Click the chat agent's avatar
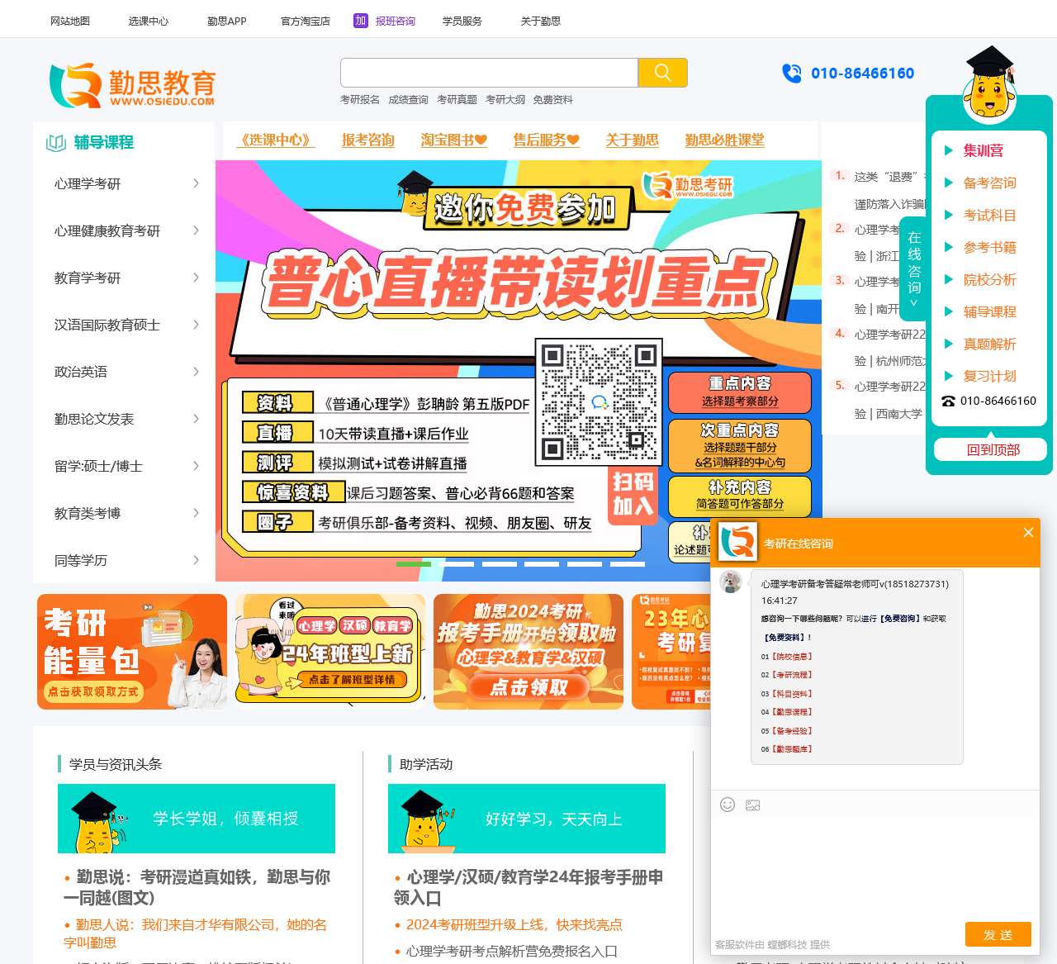This screenshot has height=964, width=1057. [731, 582]
